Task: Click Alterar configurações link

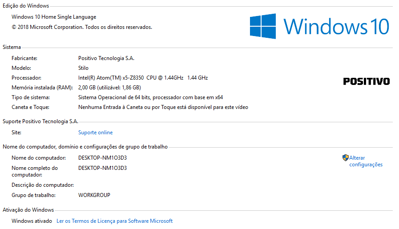Action: [x=366, y=161]
